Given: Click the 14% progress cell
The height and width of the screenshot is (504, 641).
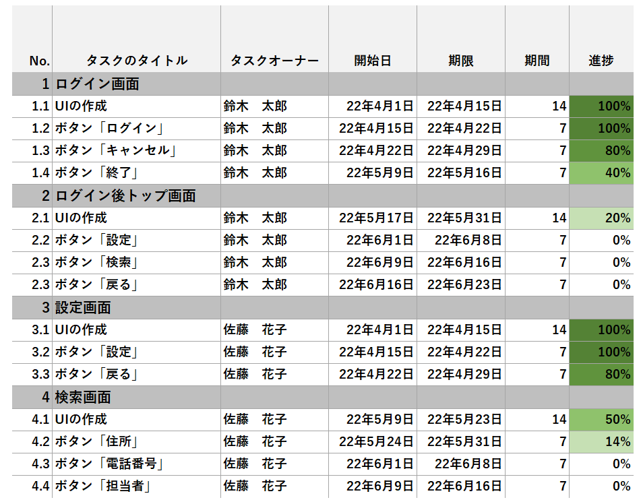Looking at the screenshot, I should point(601,442).
